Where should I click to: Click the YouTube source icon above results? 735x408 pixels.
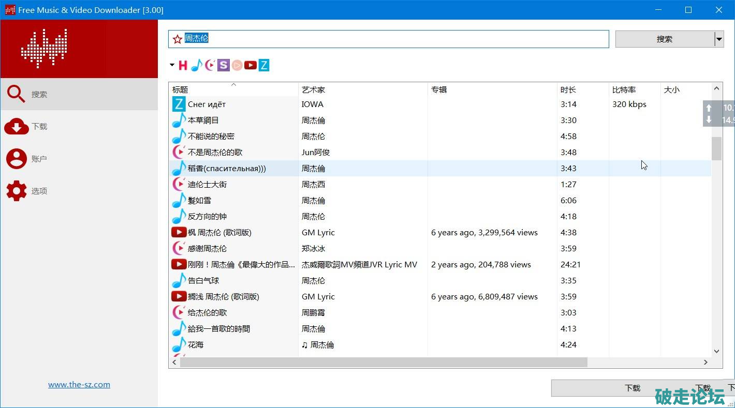pyautogui.click(x=251, y=65)
